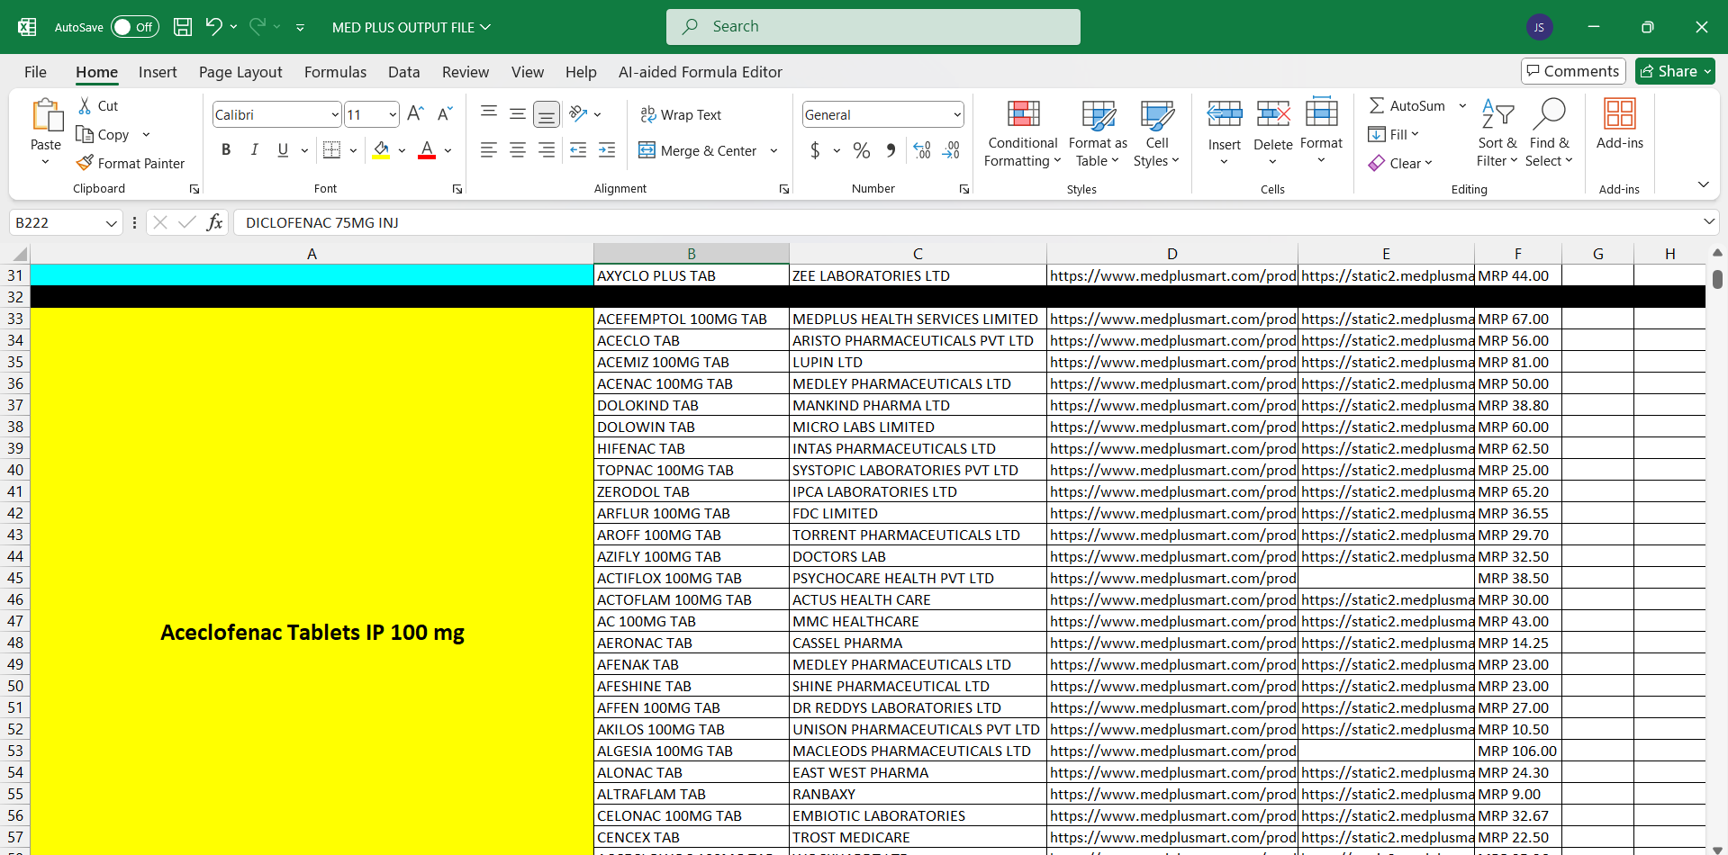This screenshot has width=1728, height=855.
Task: Activate the Format Painter brush
Action: tap(85, 163)
